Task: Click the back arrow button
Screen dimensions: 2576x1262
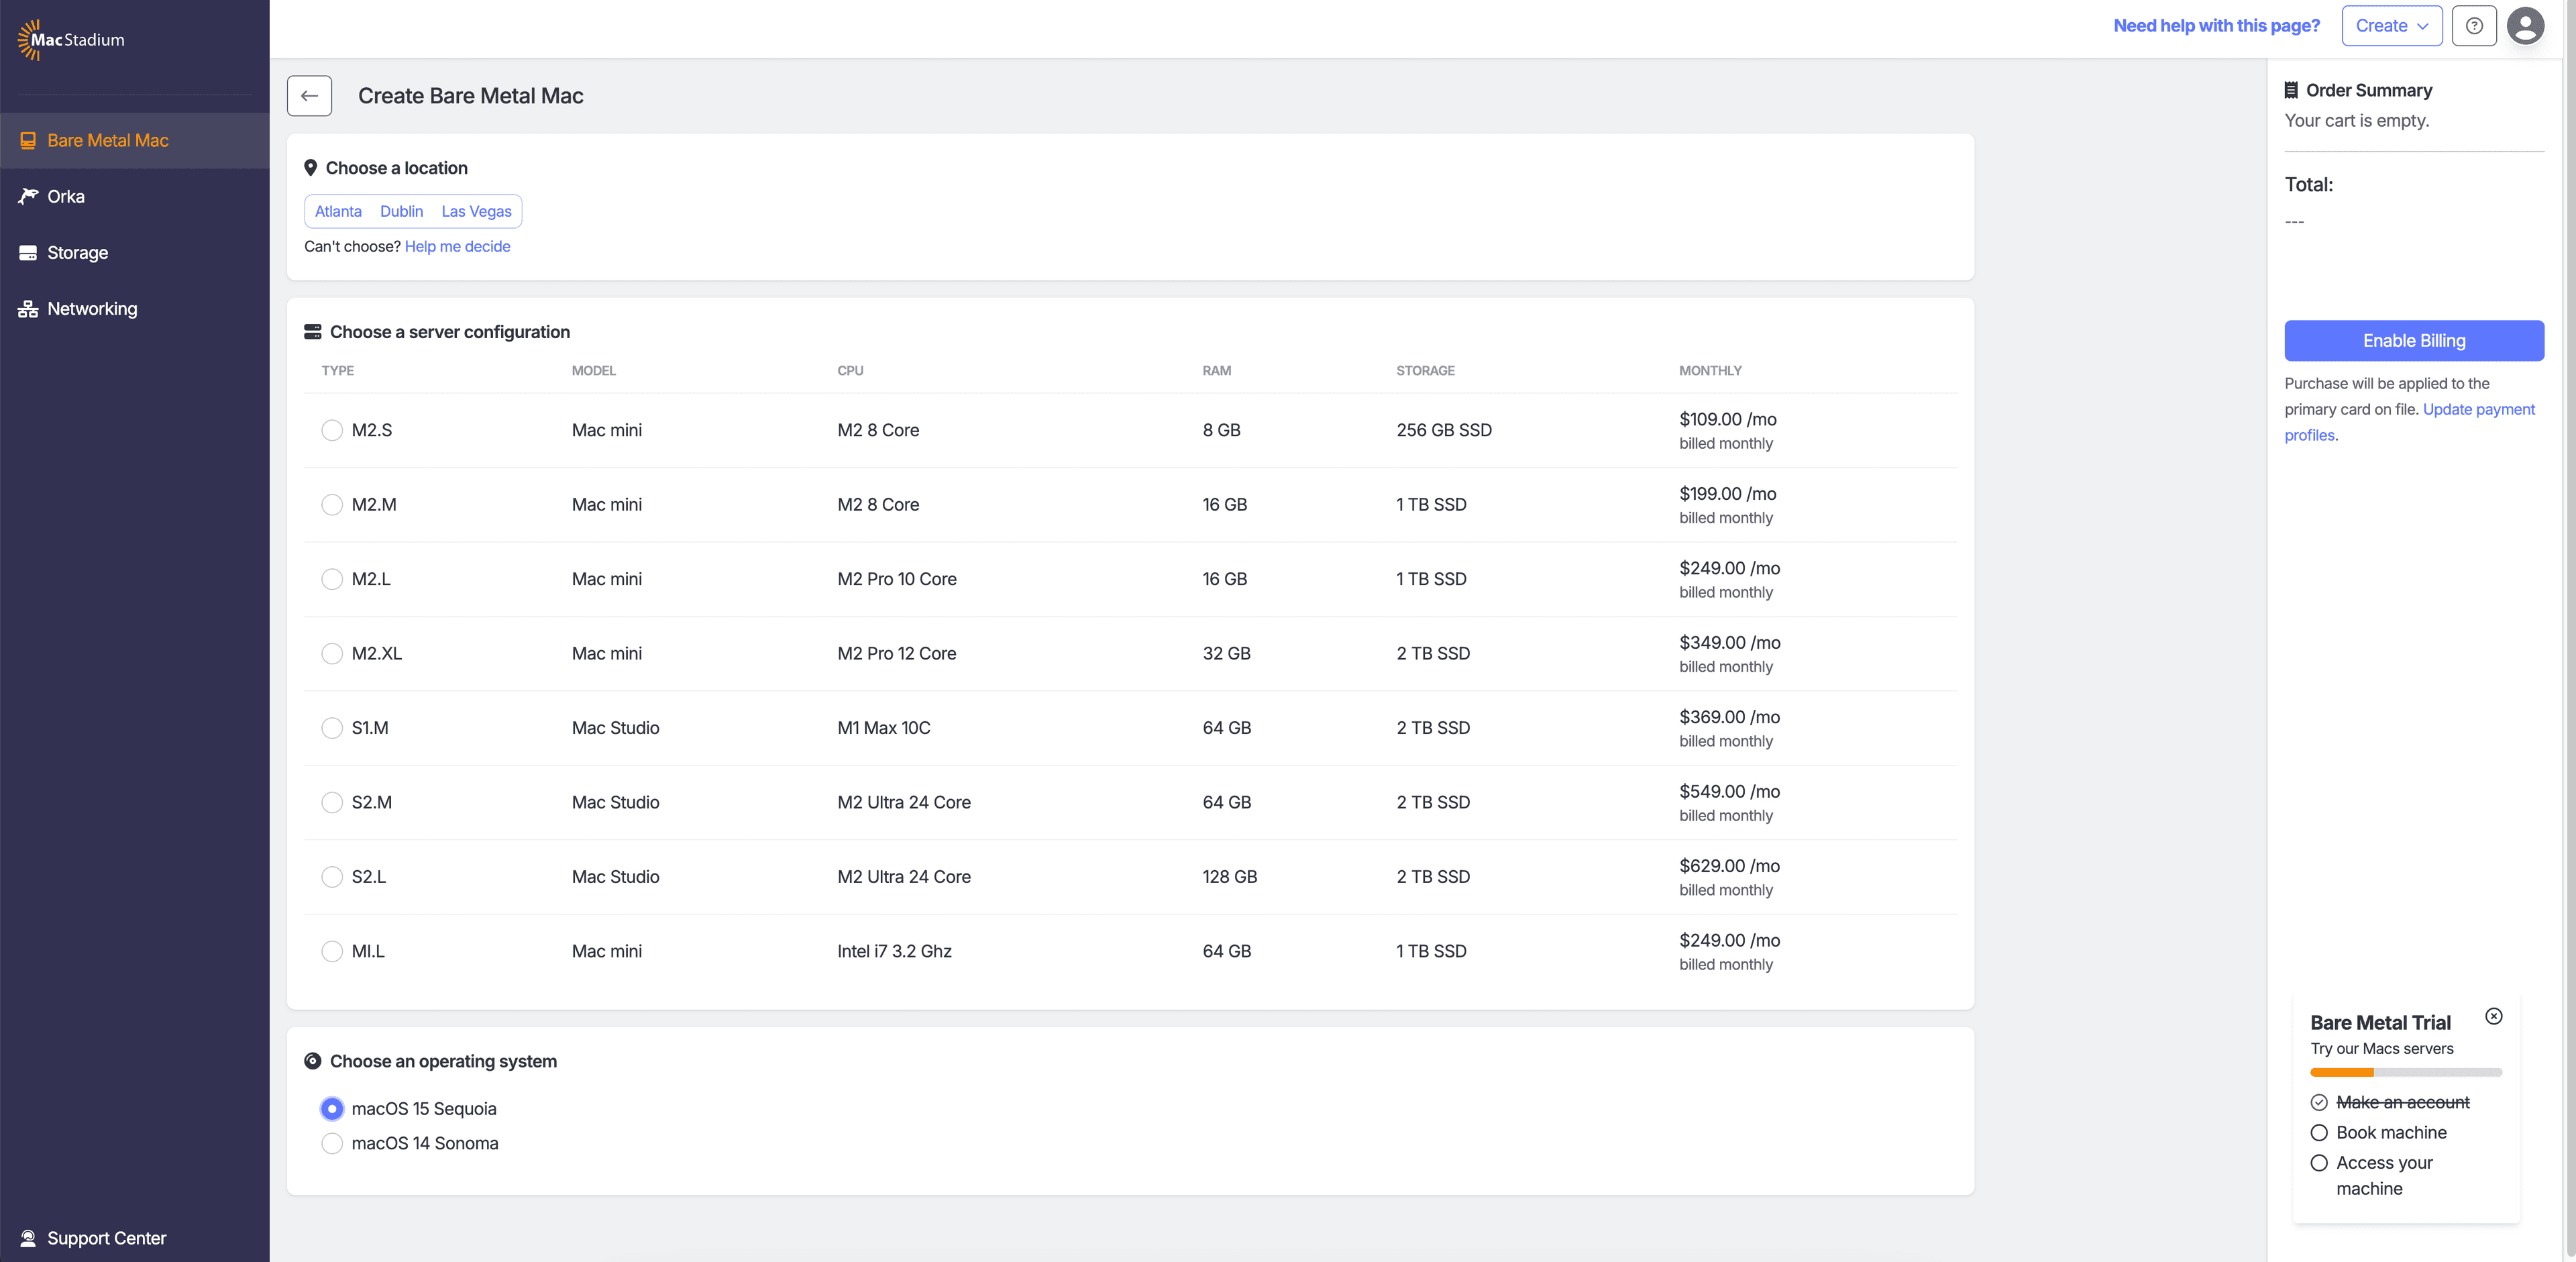Action: pyautogui.click(x=309, y=96)
